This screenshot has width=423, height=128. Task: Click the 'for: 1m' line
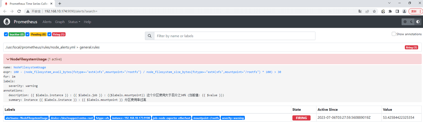(x=9, y=77)
